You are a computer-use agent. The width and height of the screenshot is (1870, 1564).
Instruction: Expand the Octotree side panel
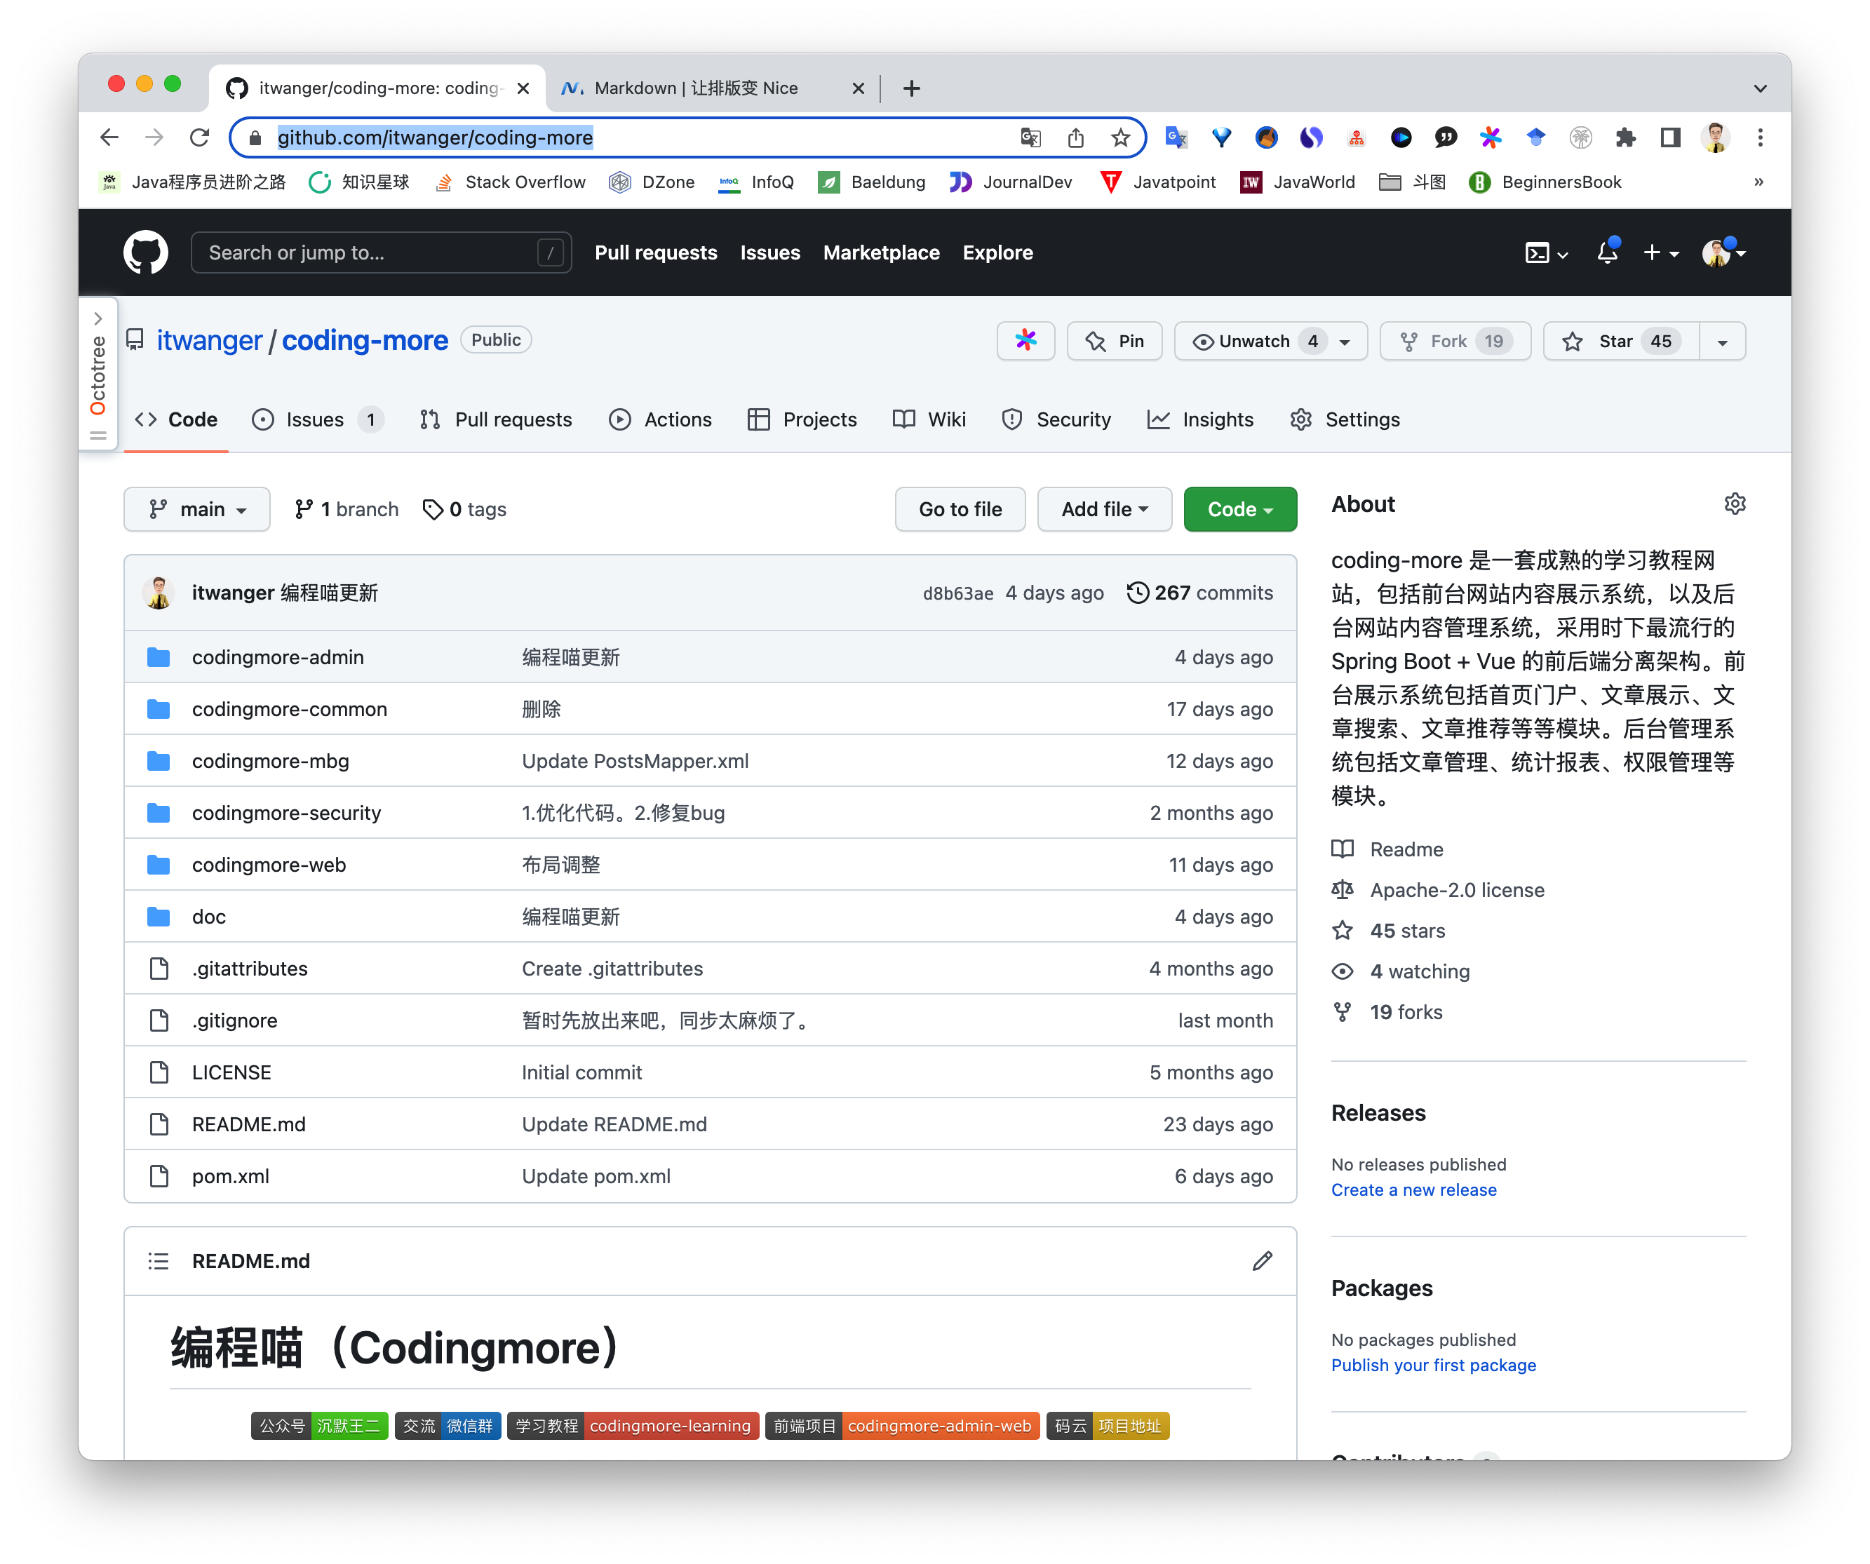coord(98,318)
